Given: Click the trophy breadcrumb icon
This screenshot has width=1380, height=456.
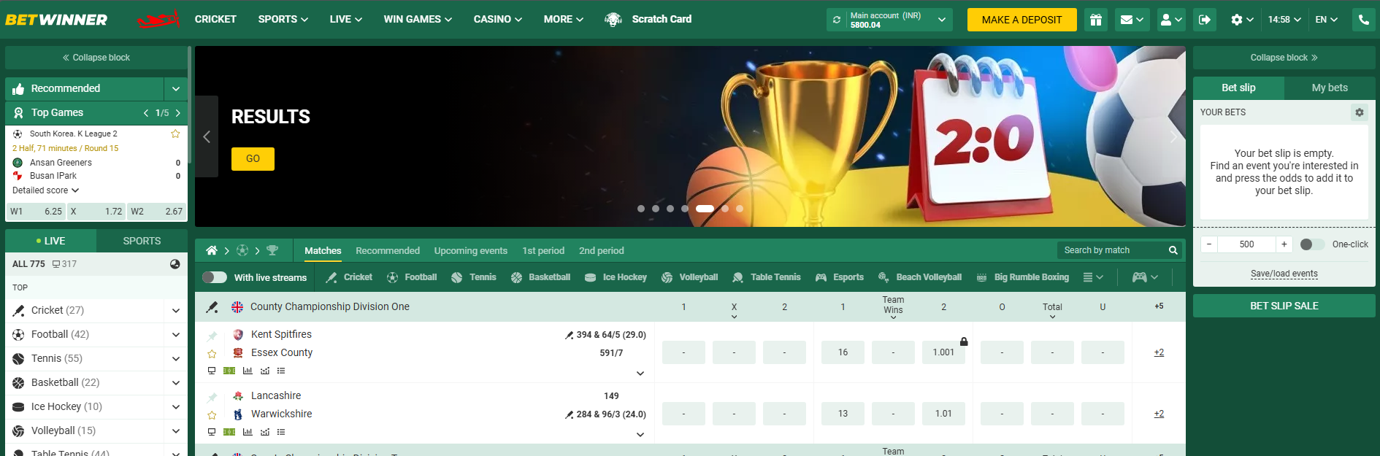Looking at the screenshot, I should coord(272,250).
